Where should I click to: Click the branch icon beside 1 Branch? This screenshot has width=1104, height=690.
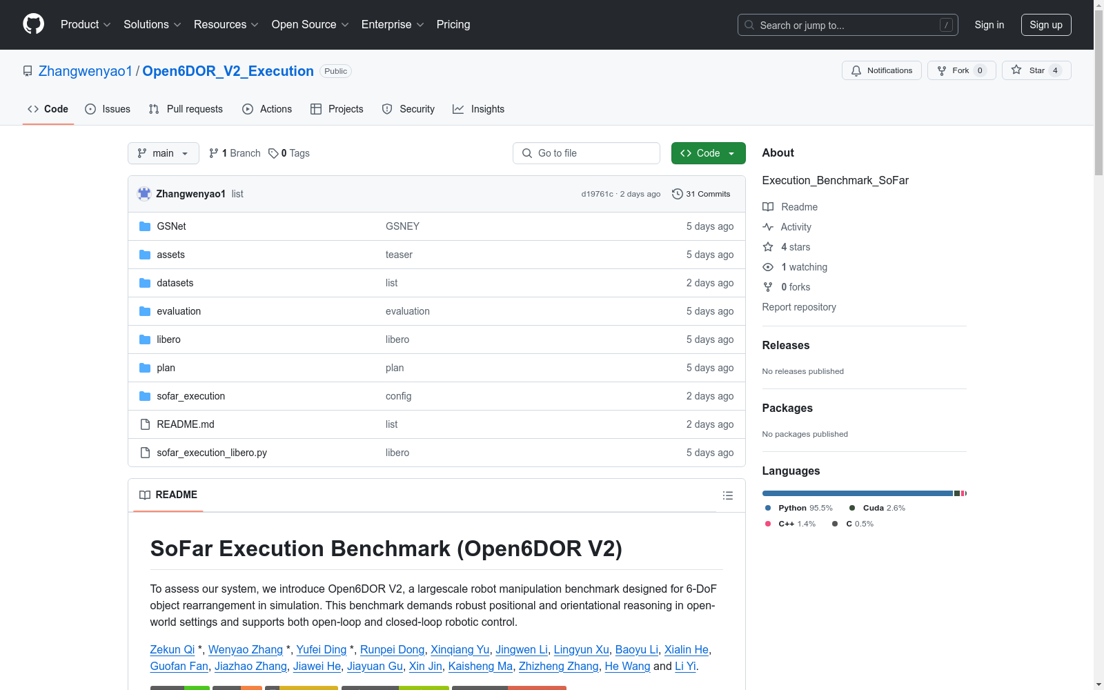[214, 153]
